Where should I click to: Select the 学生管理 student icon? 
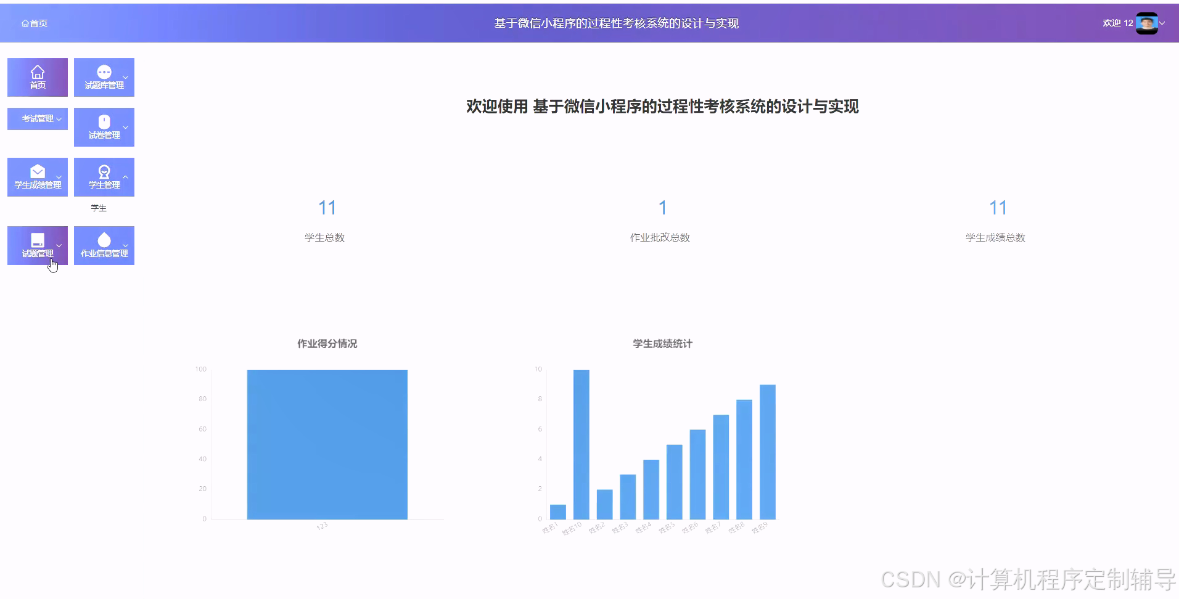click(x=104, y=171)
